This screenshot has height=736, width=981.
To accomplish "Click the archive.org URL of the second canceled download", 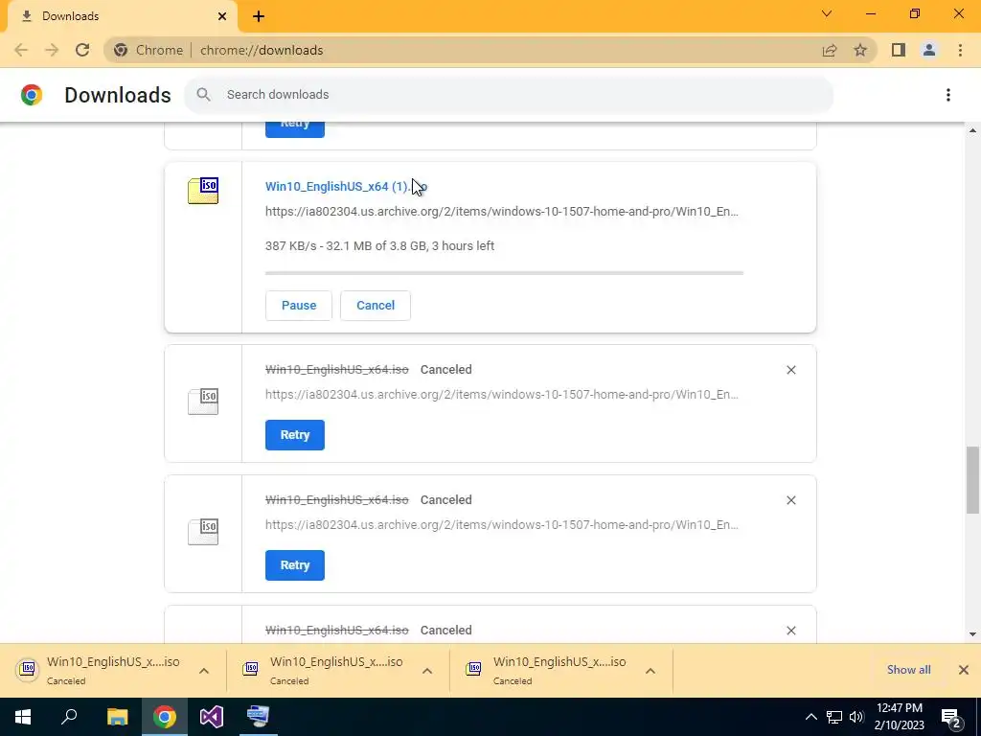I will click(502, 524).
